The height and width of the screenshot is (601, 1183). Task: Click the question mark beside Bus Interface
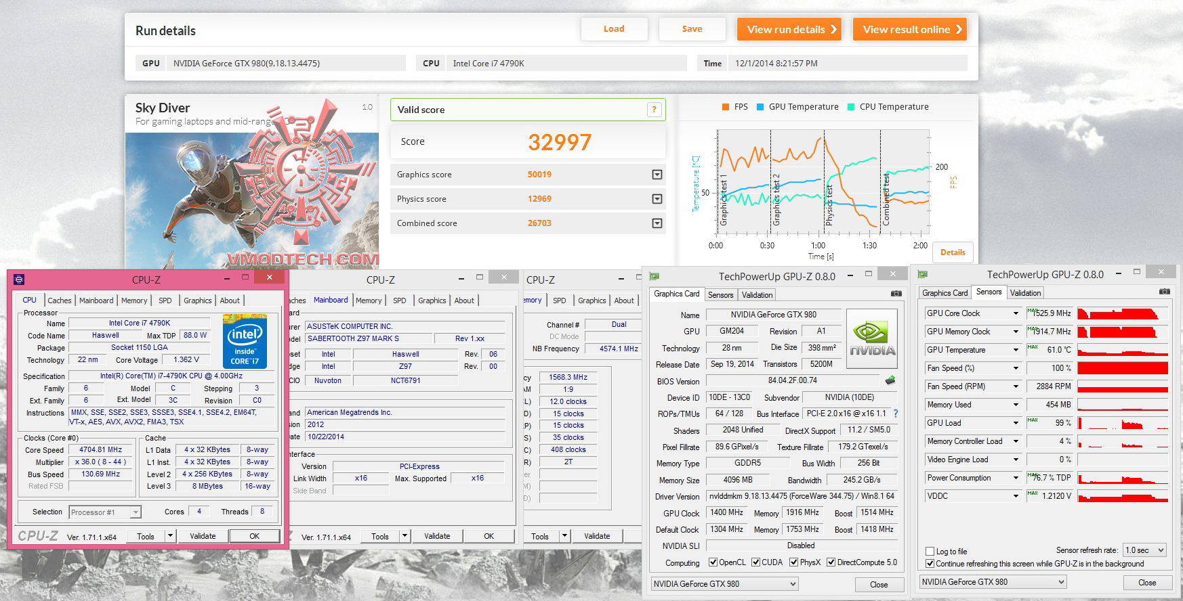[x=896, y=414]
